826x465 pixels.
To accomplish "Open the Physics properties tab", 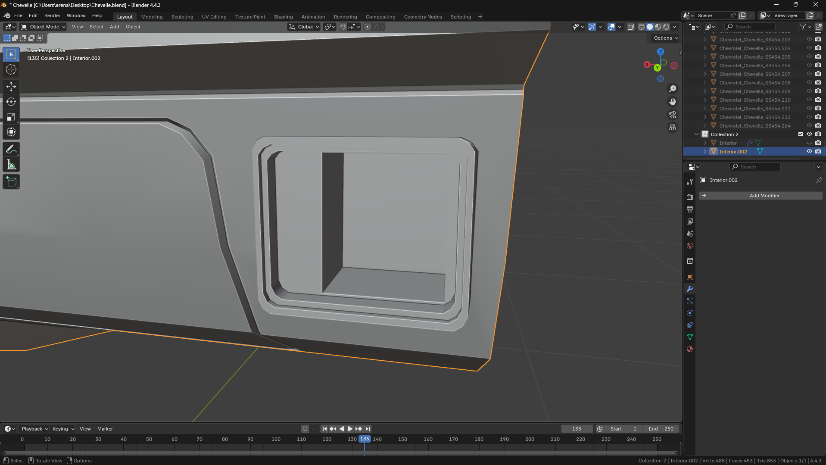I will (690, 313).
